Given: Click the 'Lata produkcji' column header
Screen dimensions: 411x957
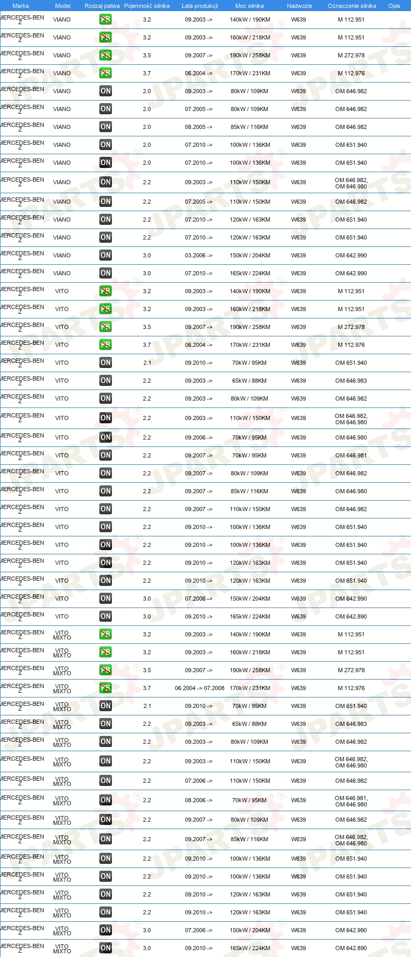Looking at the screenshot, I should (200, 6).
